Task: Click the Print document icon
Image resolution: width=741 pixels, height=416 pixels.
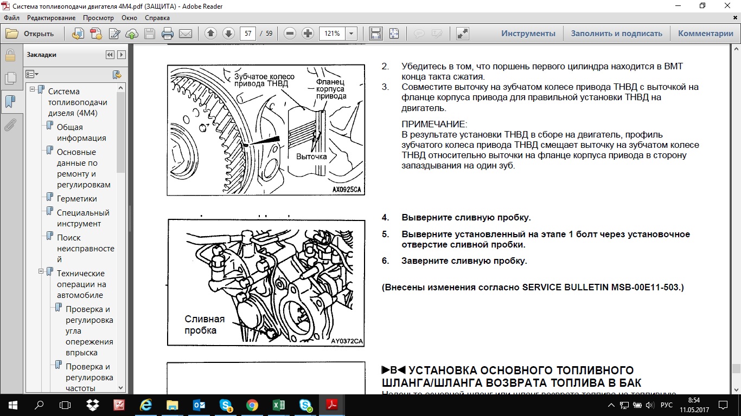Action: tap(167, 34)
